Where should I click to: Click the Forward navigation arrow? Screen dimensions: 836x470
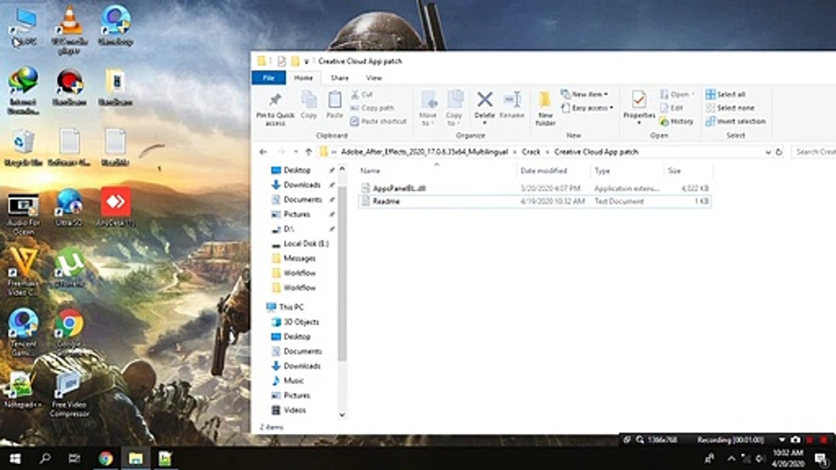(x=281, y=151)
